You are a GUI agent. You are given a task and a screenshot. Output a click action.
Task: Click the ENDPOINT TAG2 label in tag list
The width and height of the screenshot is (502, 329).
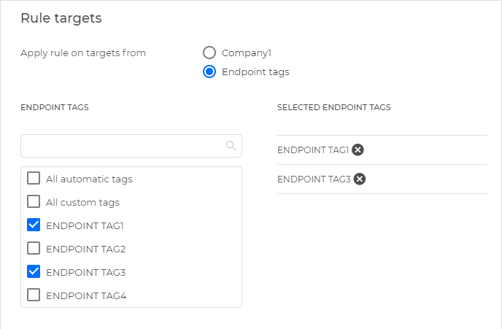[x=85, y=249]
